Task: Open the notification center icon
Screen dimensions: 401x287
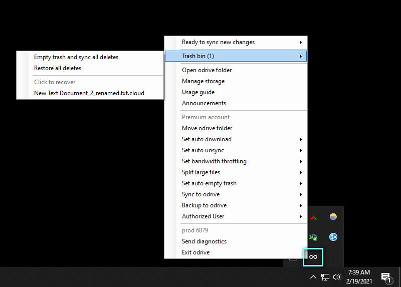Action: click(386, 277)
